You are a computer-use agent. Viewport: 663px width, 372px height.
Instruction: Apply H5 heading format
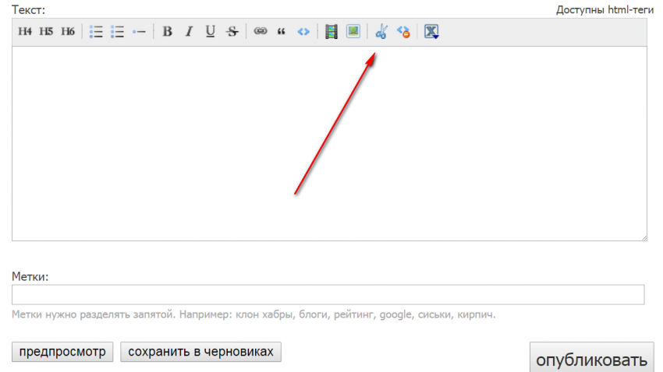pos(46,32)
